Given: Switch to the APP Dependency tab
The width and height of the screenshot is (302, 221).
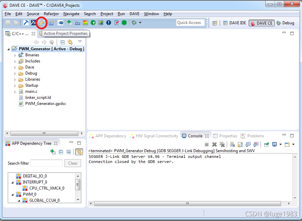Looking at the screenshot, I should click(x=108, y=136).
